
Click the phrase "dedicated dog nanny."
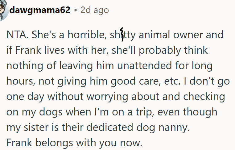click(138, 128)
